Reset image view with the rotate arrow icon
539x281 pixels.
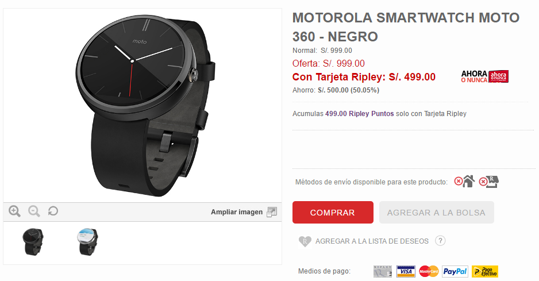point(53,211)
